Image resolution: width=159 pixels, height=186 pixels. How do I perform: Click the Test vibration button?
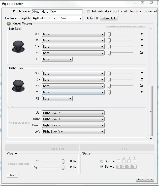coord(13,175)
